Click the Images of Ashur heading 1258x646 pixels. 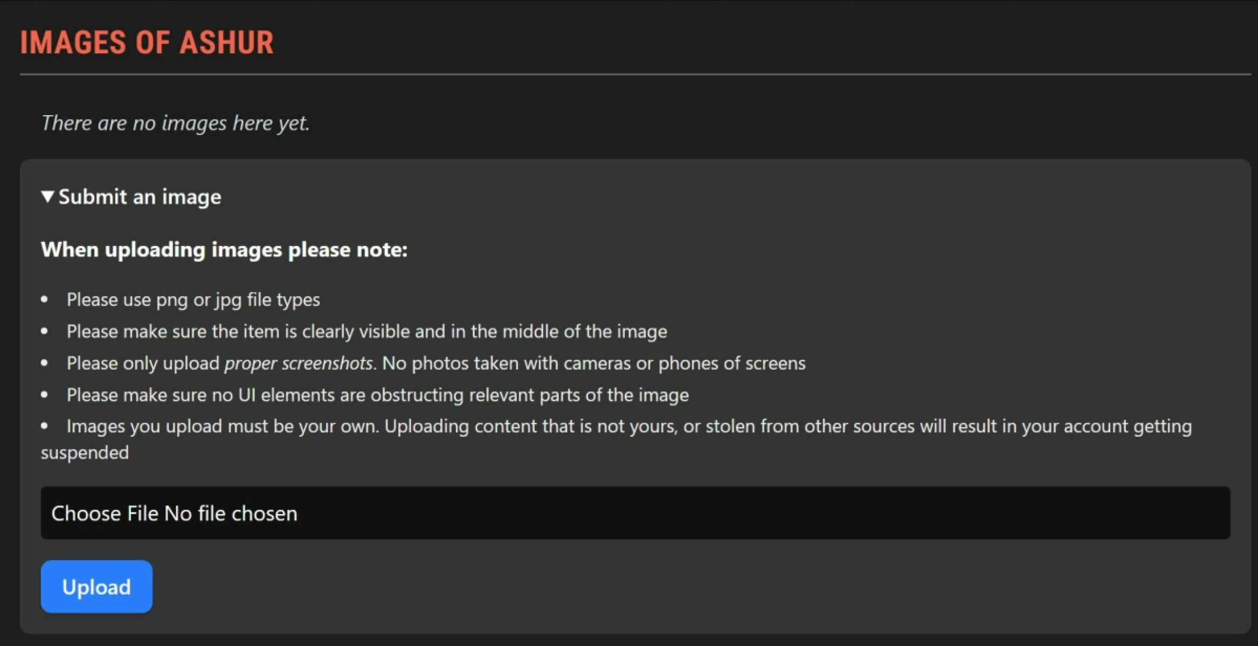tap(147, 43)
